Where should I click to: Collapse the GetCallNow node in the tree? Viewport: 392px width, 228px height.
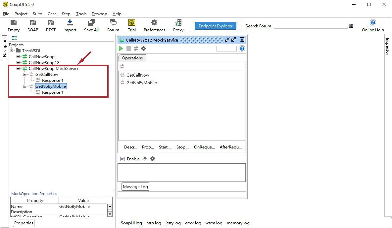(x=24, y=75)
